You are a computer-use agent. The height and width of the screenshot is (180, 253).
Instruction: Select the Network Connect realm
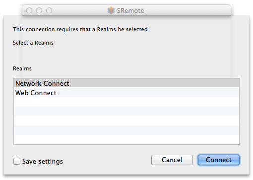tap(126, 83)
